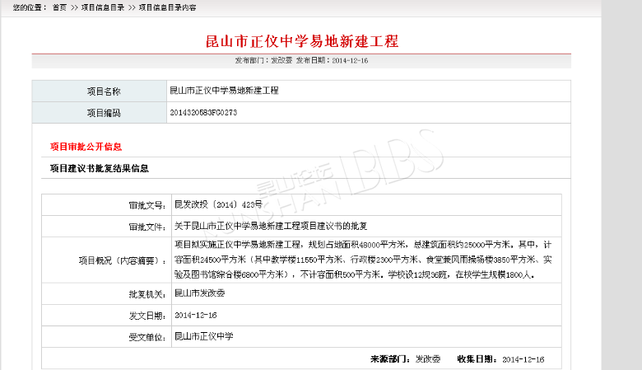This screenshot has width=642, height=370.
Task: Click the 首页 breadcrumb link
Action: pos(59,7)
